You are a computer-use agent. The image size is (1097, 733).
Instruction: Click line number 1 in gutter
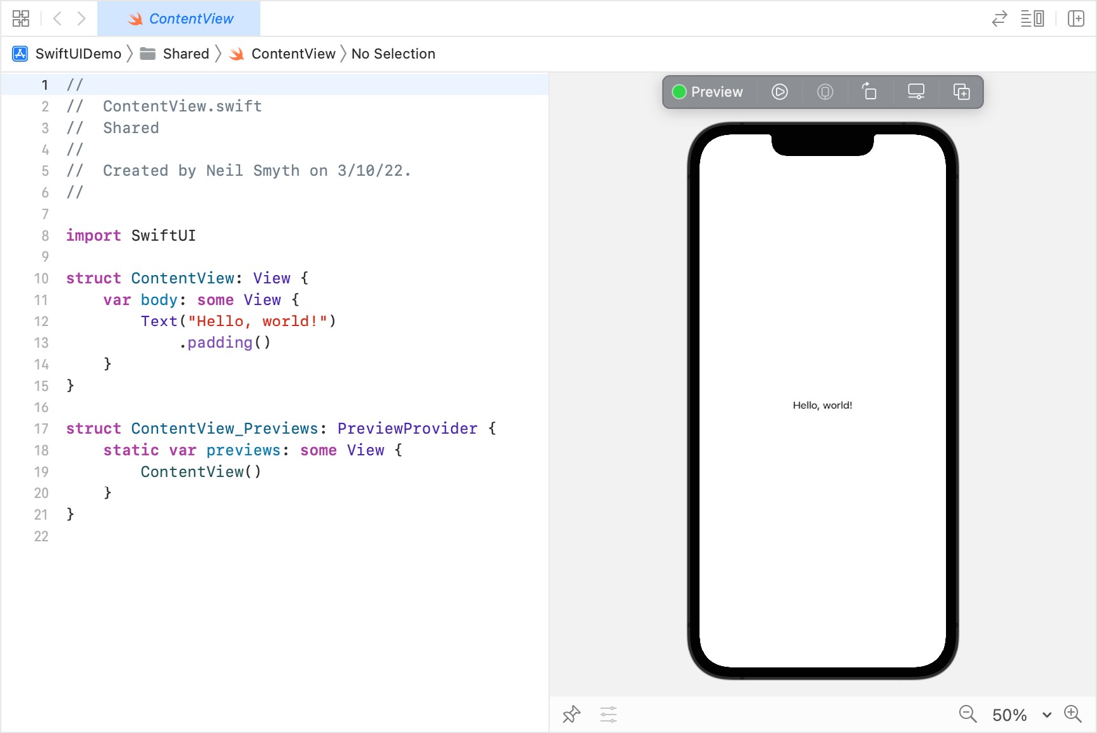(x=45, y=85)
